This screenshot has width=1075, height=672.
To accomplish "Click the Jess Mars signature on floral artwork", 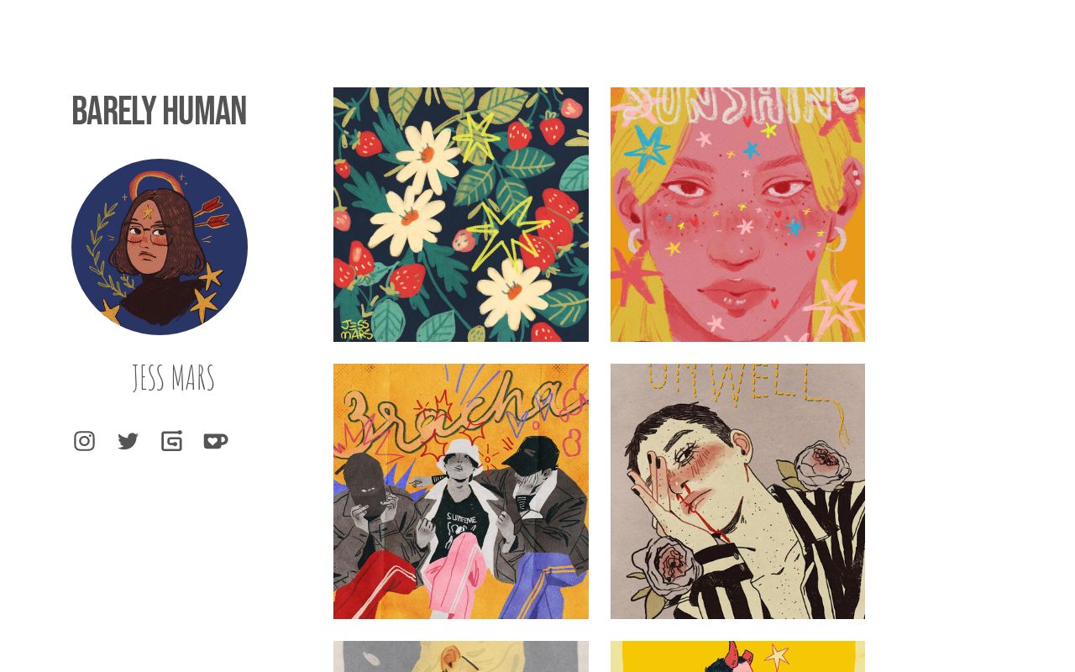I will click(356, 329).
